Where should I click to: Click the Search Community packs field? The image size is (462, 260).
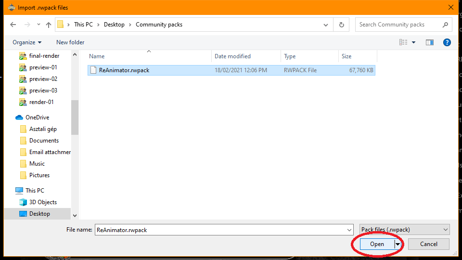pyautogui.click(x=398, y=25)
